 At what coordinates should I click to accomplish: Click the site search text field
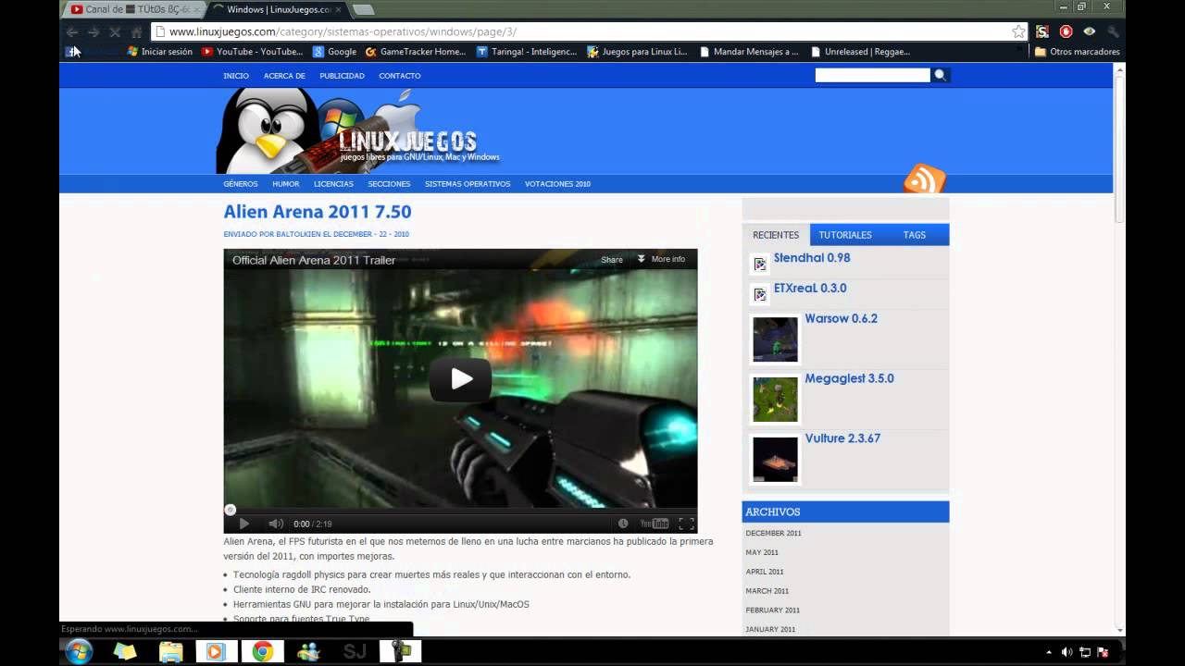coord(872,75)
